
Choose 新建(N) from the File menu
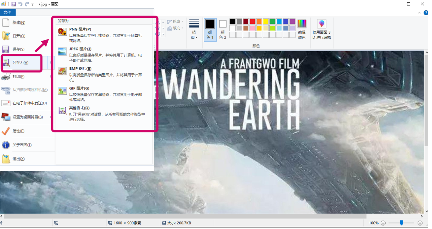pyautogui.click(x=27, y=23)
